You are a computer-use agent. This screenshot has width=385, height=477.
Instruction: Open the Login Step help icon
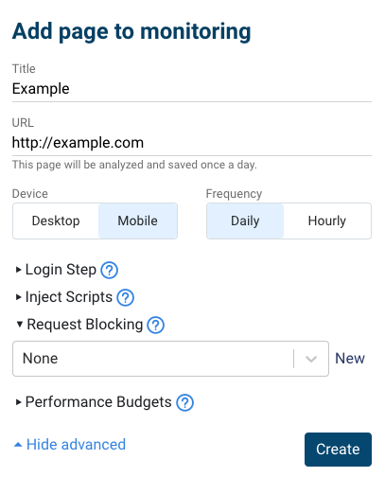click(x=109, y=271)
